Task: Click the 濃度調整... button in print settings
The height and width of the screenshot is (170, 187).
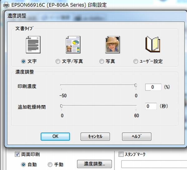Action: [x=94, y=164]
